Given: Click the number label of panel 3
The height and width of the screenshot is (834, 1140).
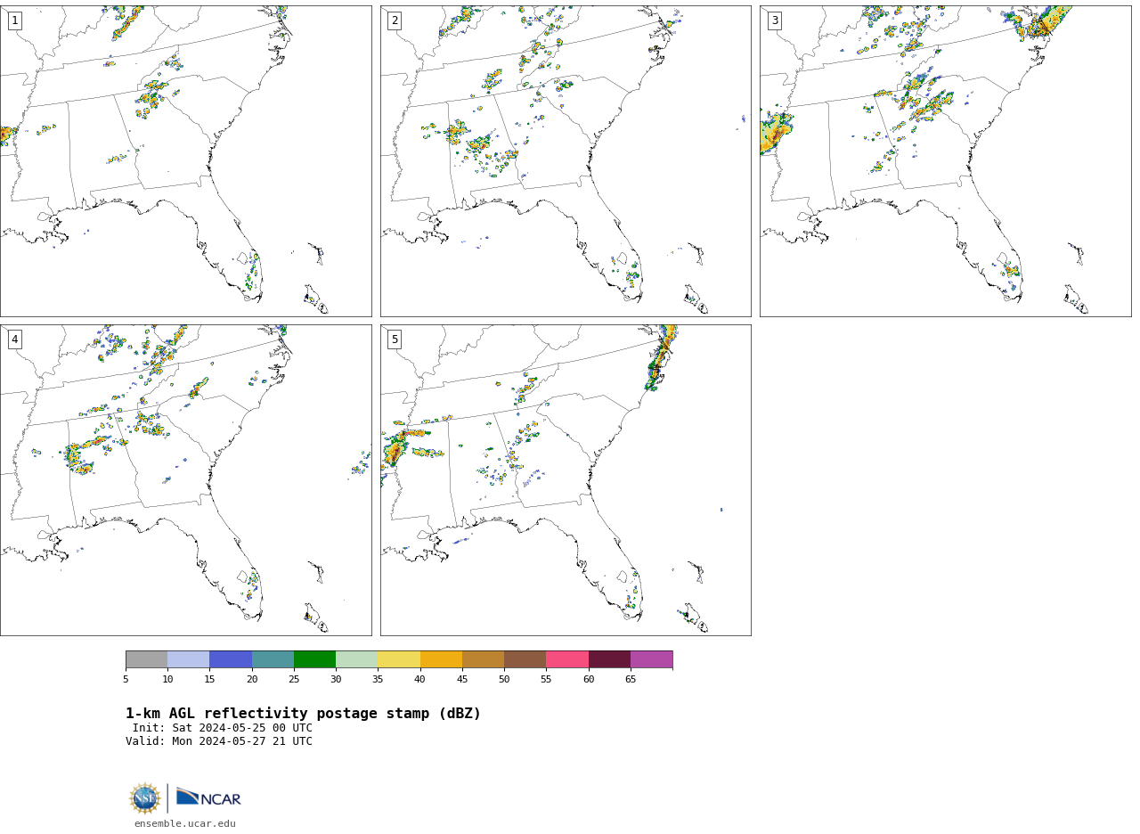Looking at the screenshot, I should point(774,20).
